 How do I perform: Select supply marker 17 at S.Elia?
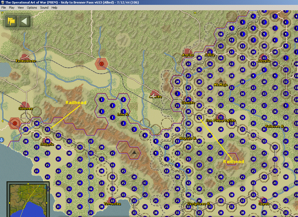(x=210, y=52)
